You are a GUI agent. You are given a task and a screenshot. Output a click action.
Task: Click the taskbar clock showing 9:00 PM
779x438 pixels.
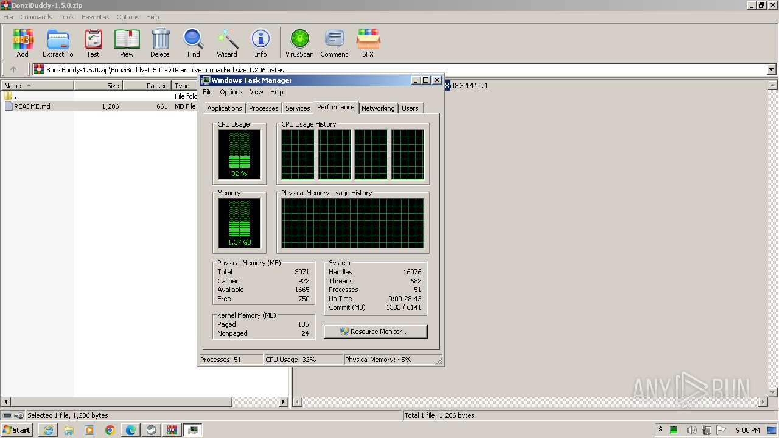747,430
